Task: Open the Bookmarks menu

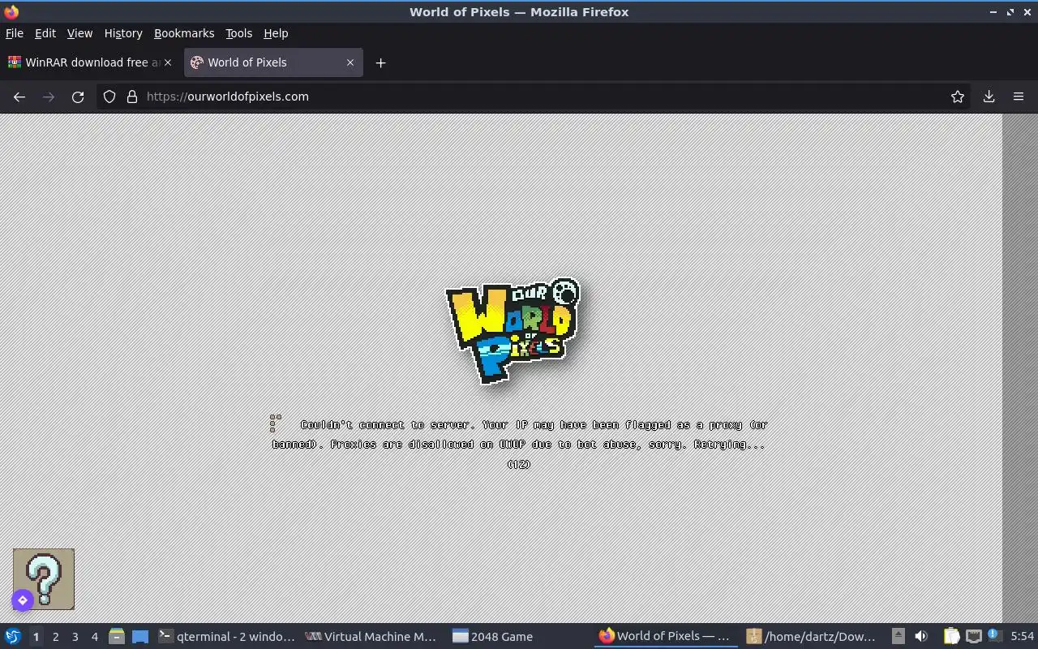Action: tap(184, 33)
